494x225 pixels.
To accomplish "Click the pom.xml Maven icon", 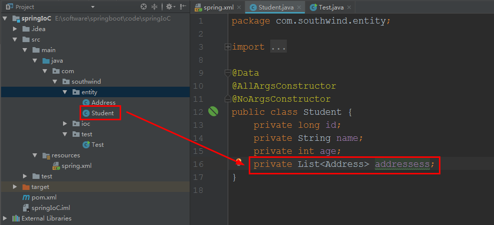I will (x=26, y=197).
